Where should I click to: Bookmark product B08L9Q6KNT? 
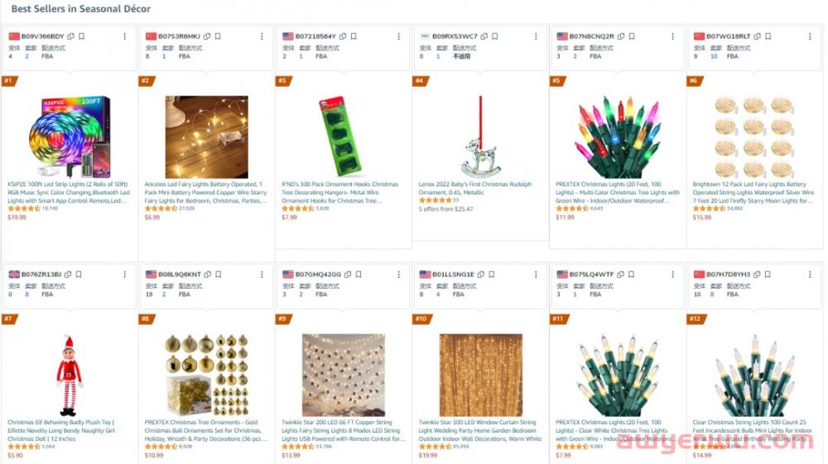tap(218, 275)
